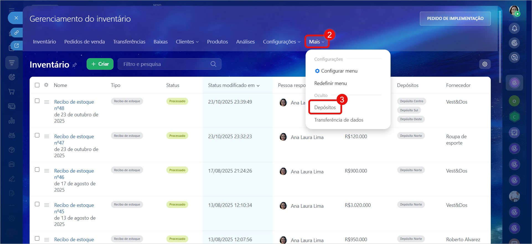The width and height of the screenshot is (532, 244).
Task: Click the notifications bell icon
Action: pyautogui.click(x=514, y=28)
